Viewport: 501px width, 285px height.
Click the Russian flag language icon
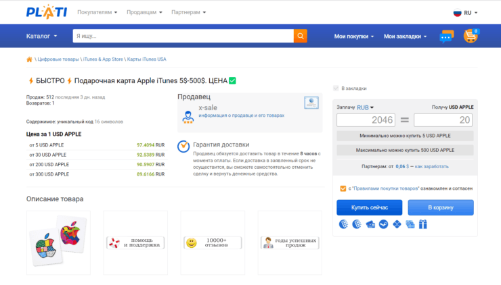(457, 13)
